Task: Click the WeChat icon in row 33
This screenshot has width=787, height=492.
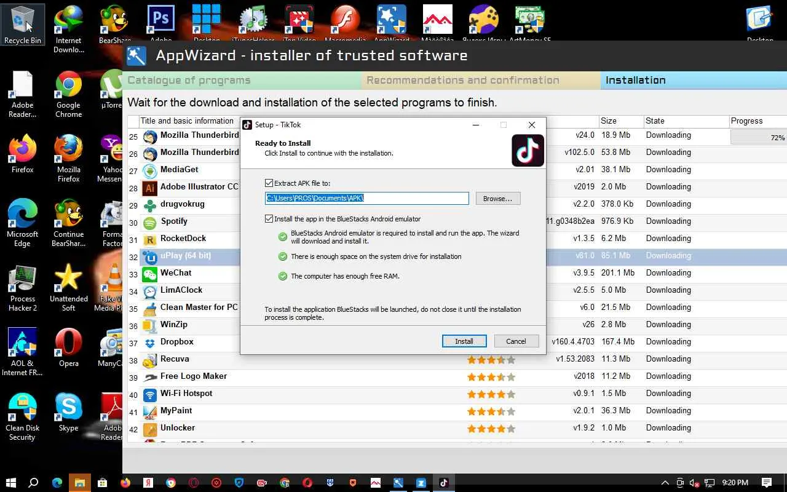Action: click(149, 274)
